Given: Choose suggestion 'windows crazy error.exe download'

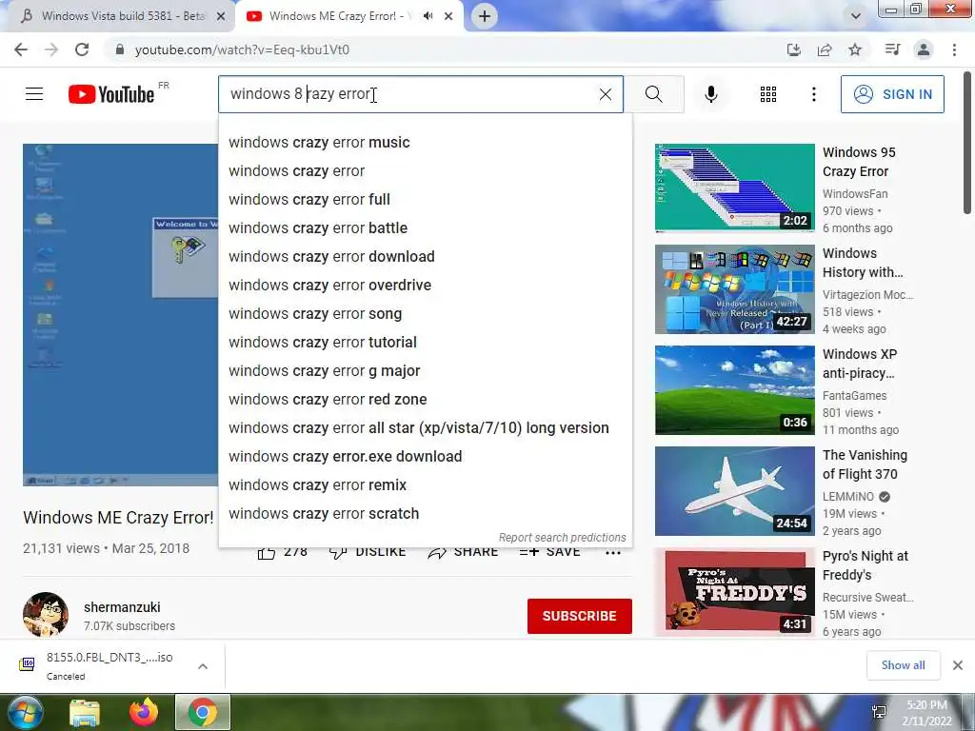Looking at the screenshot, I should coord(426,457).
